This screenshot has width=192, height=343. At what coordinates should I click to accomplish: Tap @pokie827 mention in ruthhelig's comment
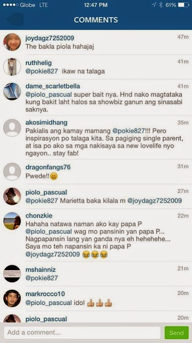[x=41, y=71]
